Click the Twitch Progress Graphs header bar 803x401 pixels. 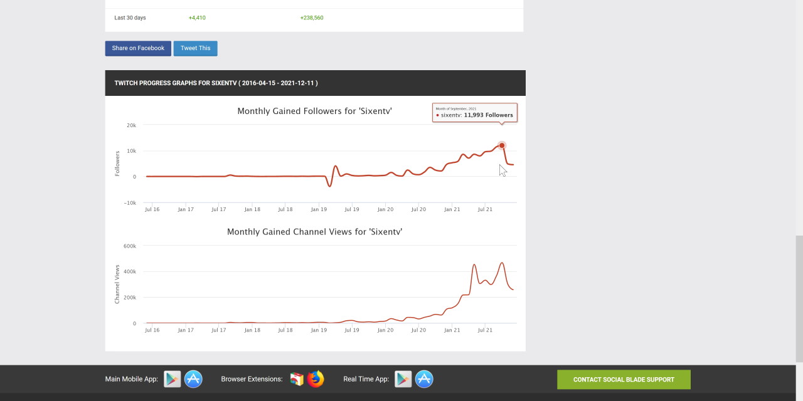click(315, 83)
